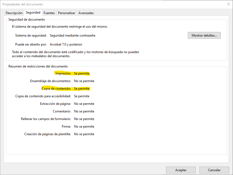Viewport: 233px width, 175px height.
Task: Click the Mostrar detalles button
Action: [x=204, y=35]
